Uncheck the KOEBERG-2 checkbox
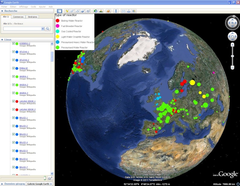This screenshot has height=186, width=240. 14,43
